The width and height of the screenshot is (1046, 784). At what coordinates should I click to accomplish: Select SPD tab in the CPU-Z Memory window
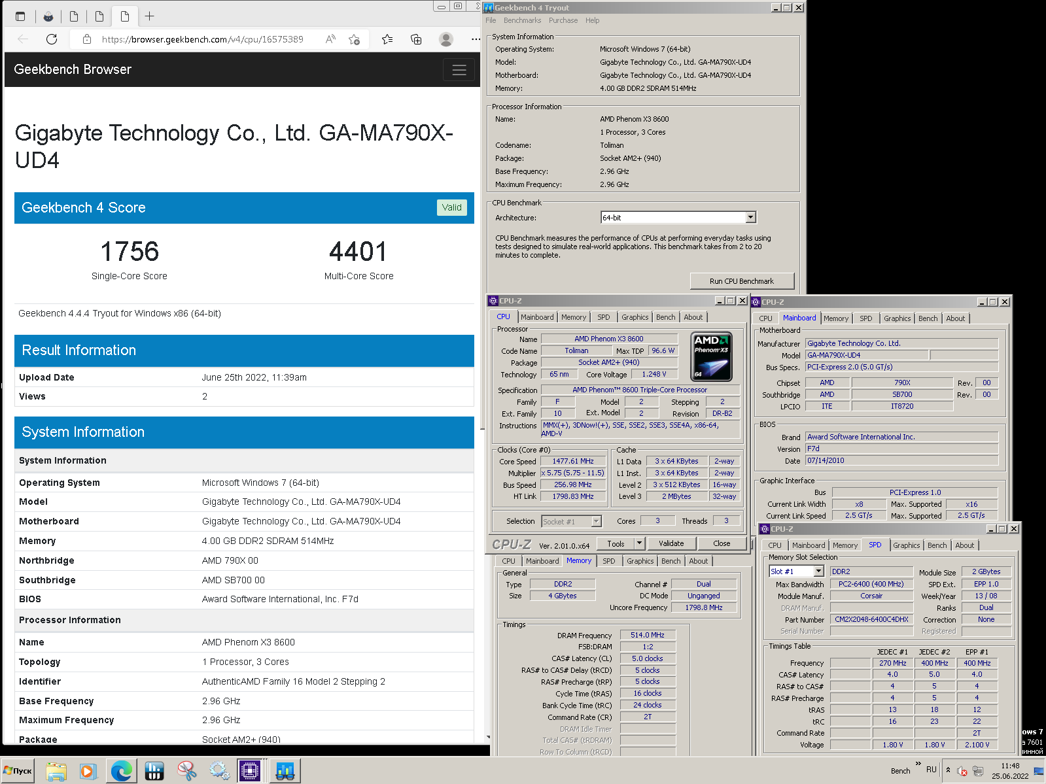[608, 561]
